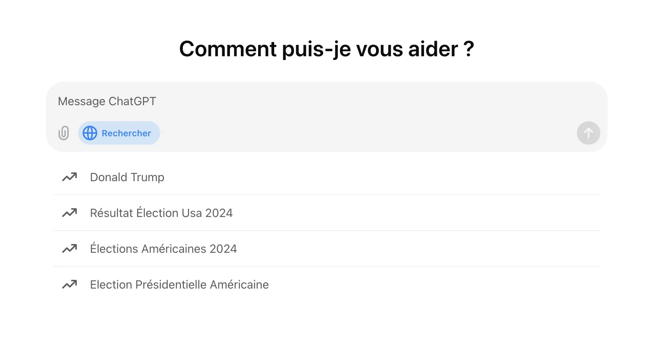Click trending icon next to Résultat Élection Usa 2024
This screenshot has width=661, height=339.
69,213
